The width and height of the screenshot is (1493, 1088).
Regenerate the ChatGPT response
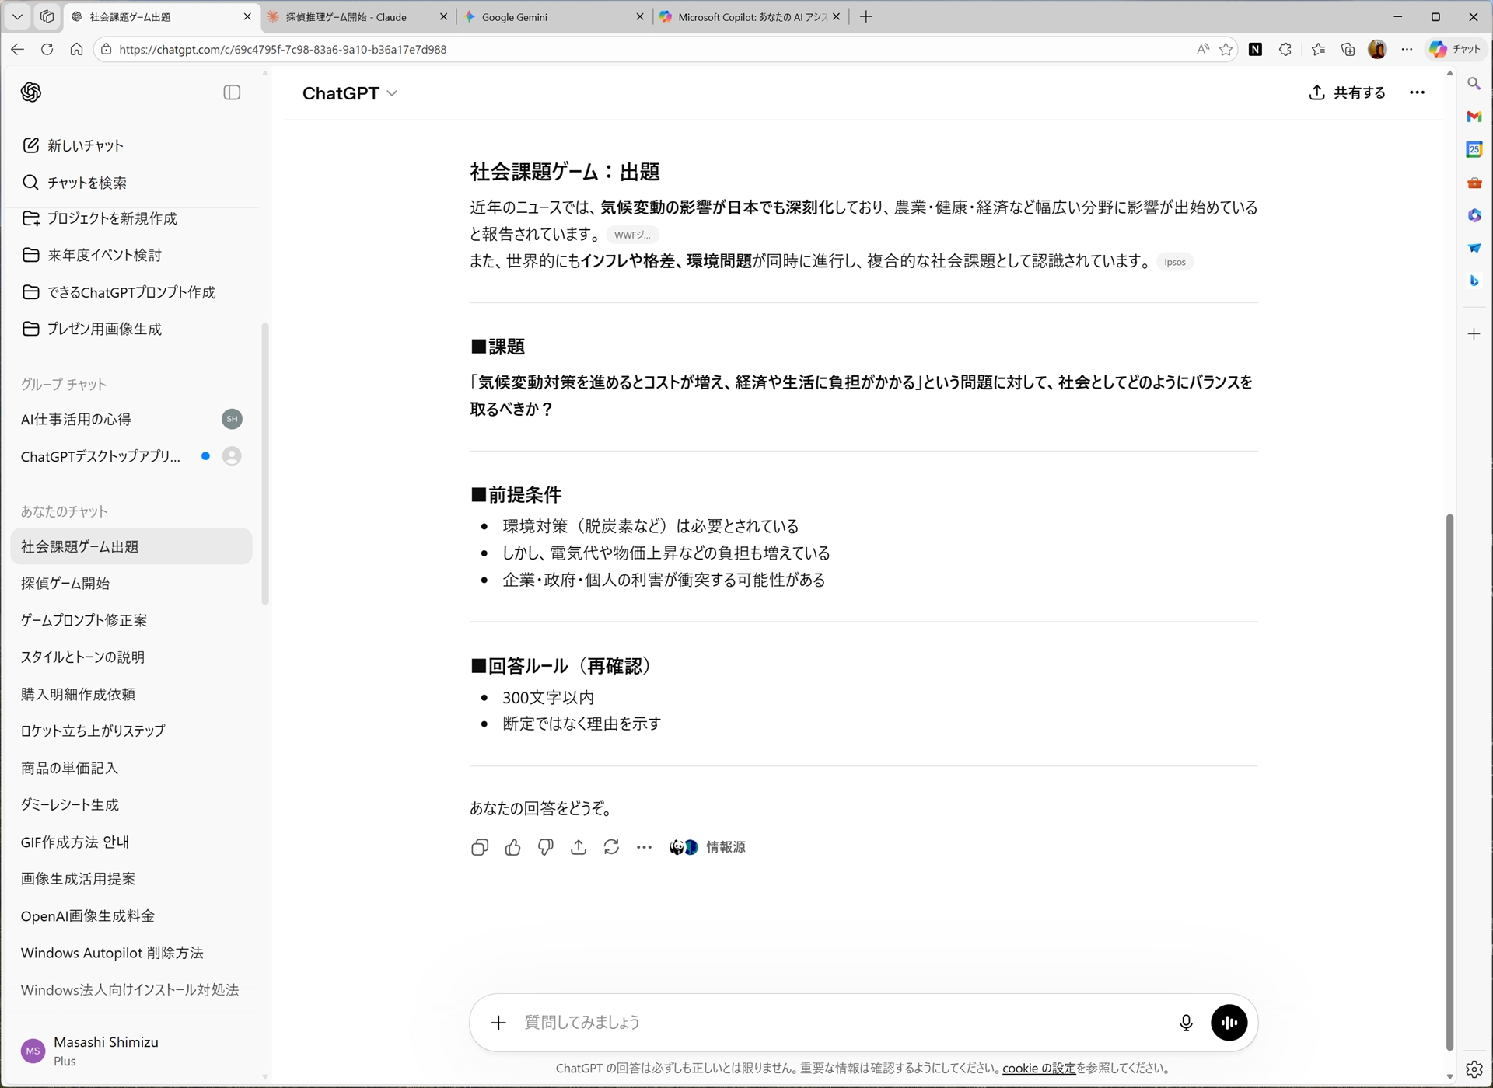point(612,847)
